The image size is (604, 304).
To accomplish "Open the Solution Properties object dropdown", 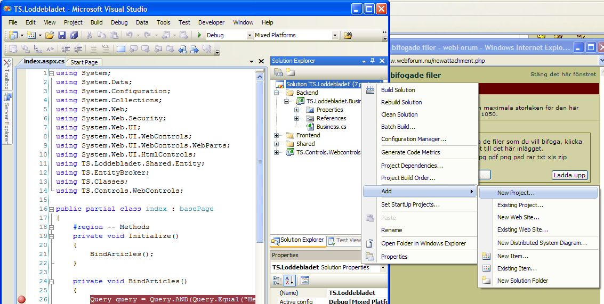I will pyautogui.click(x=383, y=267).
